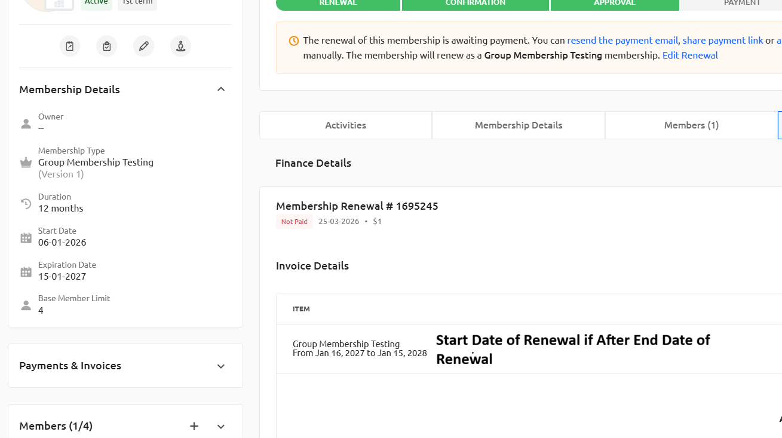782x438 pixels.
Task: Open the Members (1) tab
Action: (691, 125)
